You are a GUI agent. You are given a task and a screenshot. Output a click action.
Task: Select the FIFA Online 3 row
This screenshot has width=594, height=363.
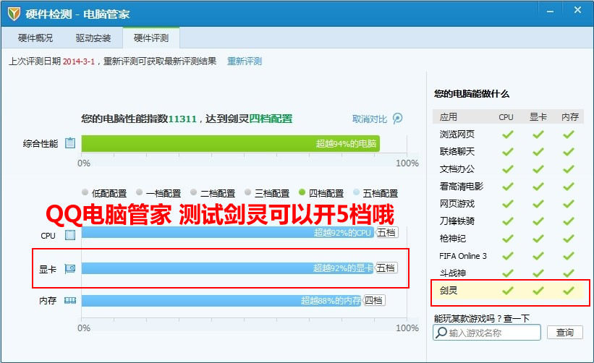coord(508,256)
